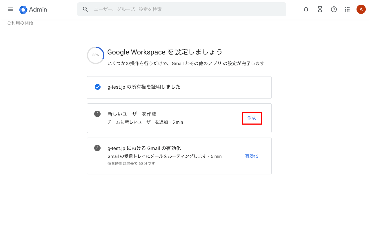Image resolution: width=371 pixels, height=241 pixels.
Task: Open the account avatar A
Action: tap(361, 9)
